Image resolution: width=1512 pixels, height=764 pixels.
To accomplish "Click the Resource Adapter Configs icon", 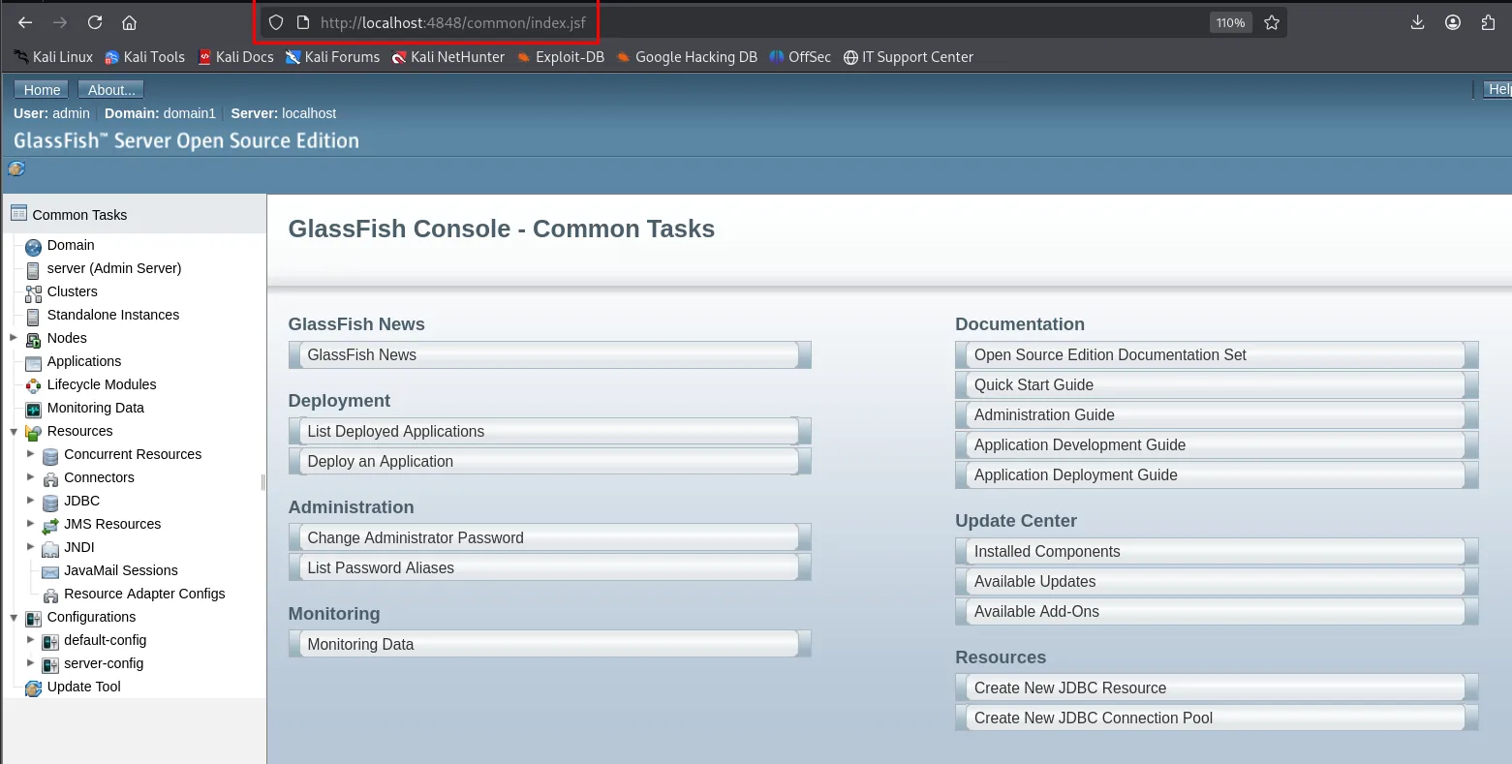I will click(x=50, y=595).
